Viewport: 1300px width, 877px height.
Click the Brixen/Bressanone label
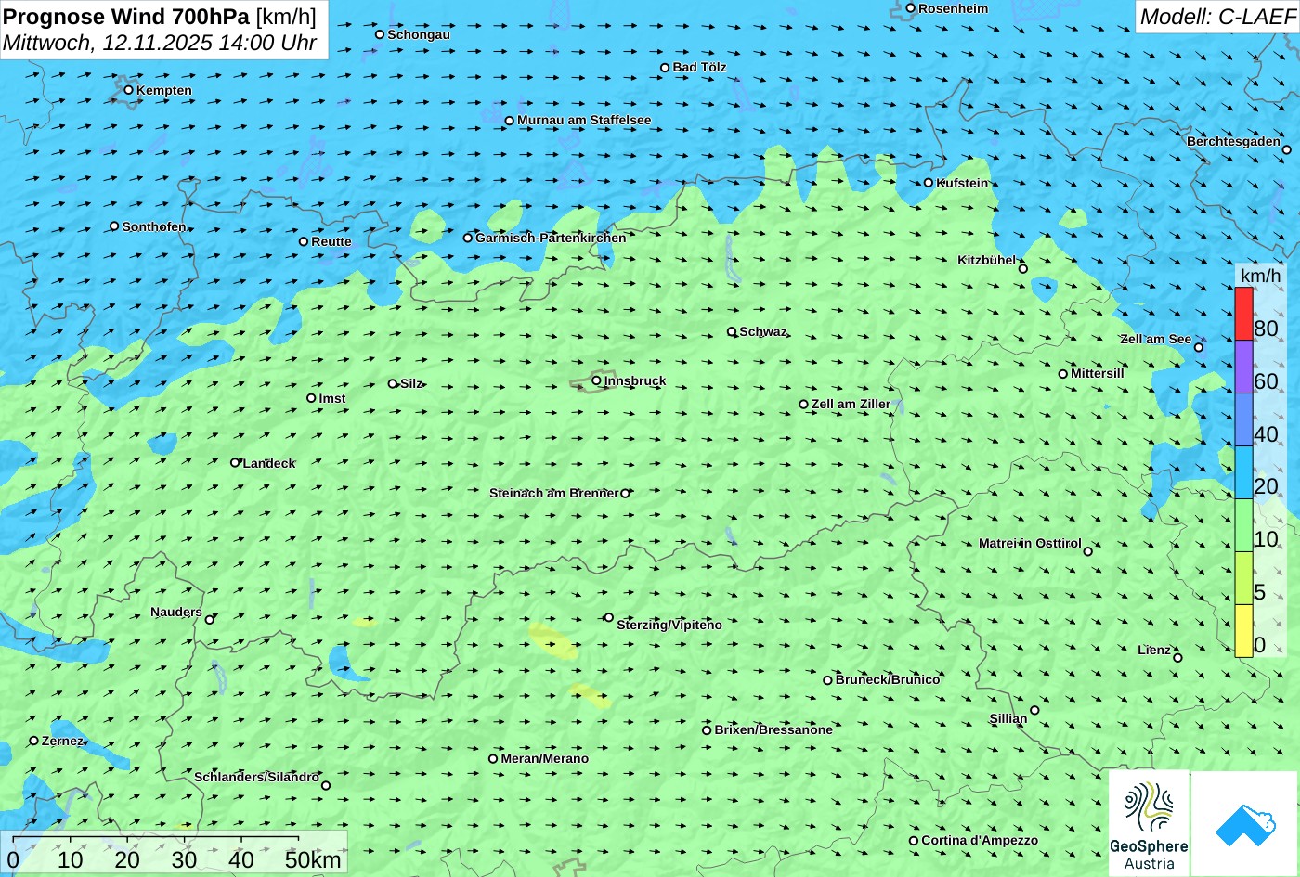tap(773, 729)
